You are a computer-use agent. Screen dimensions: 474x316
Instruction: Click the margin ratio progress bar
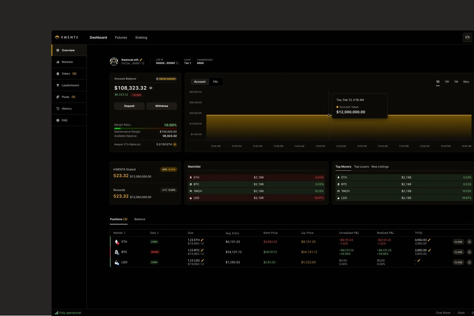[145, 128]
